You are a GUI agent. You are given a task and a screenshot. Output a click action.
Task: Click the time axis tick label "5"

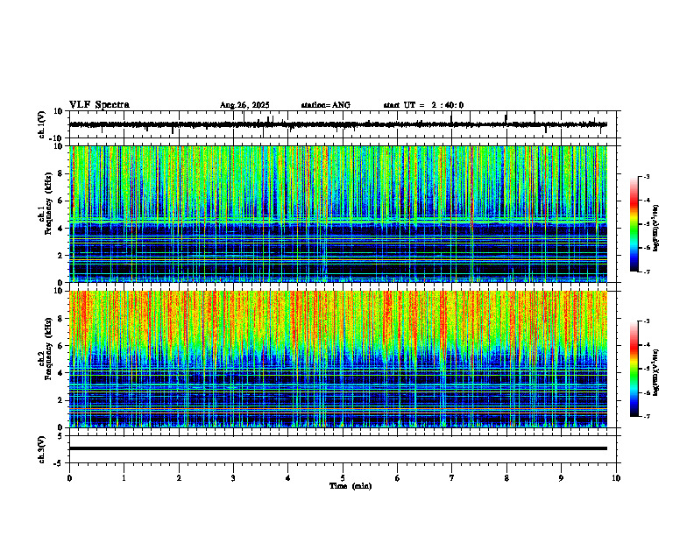pos(343,478)
